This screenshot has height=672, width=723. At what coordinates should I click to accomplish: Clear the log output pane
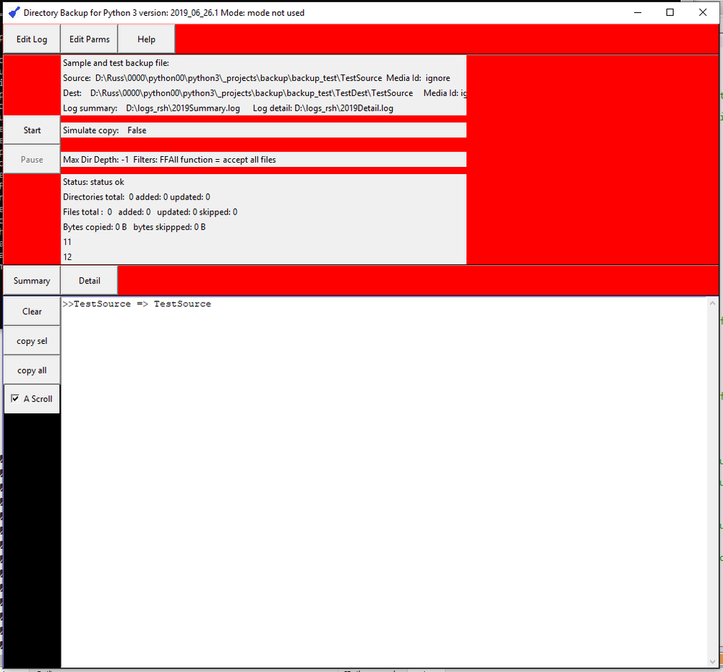point(32,311)
